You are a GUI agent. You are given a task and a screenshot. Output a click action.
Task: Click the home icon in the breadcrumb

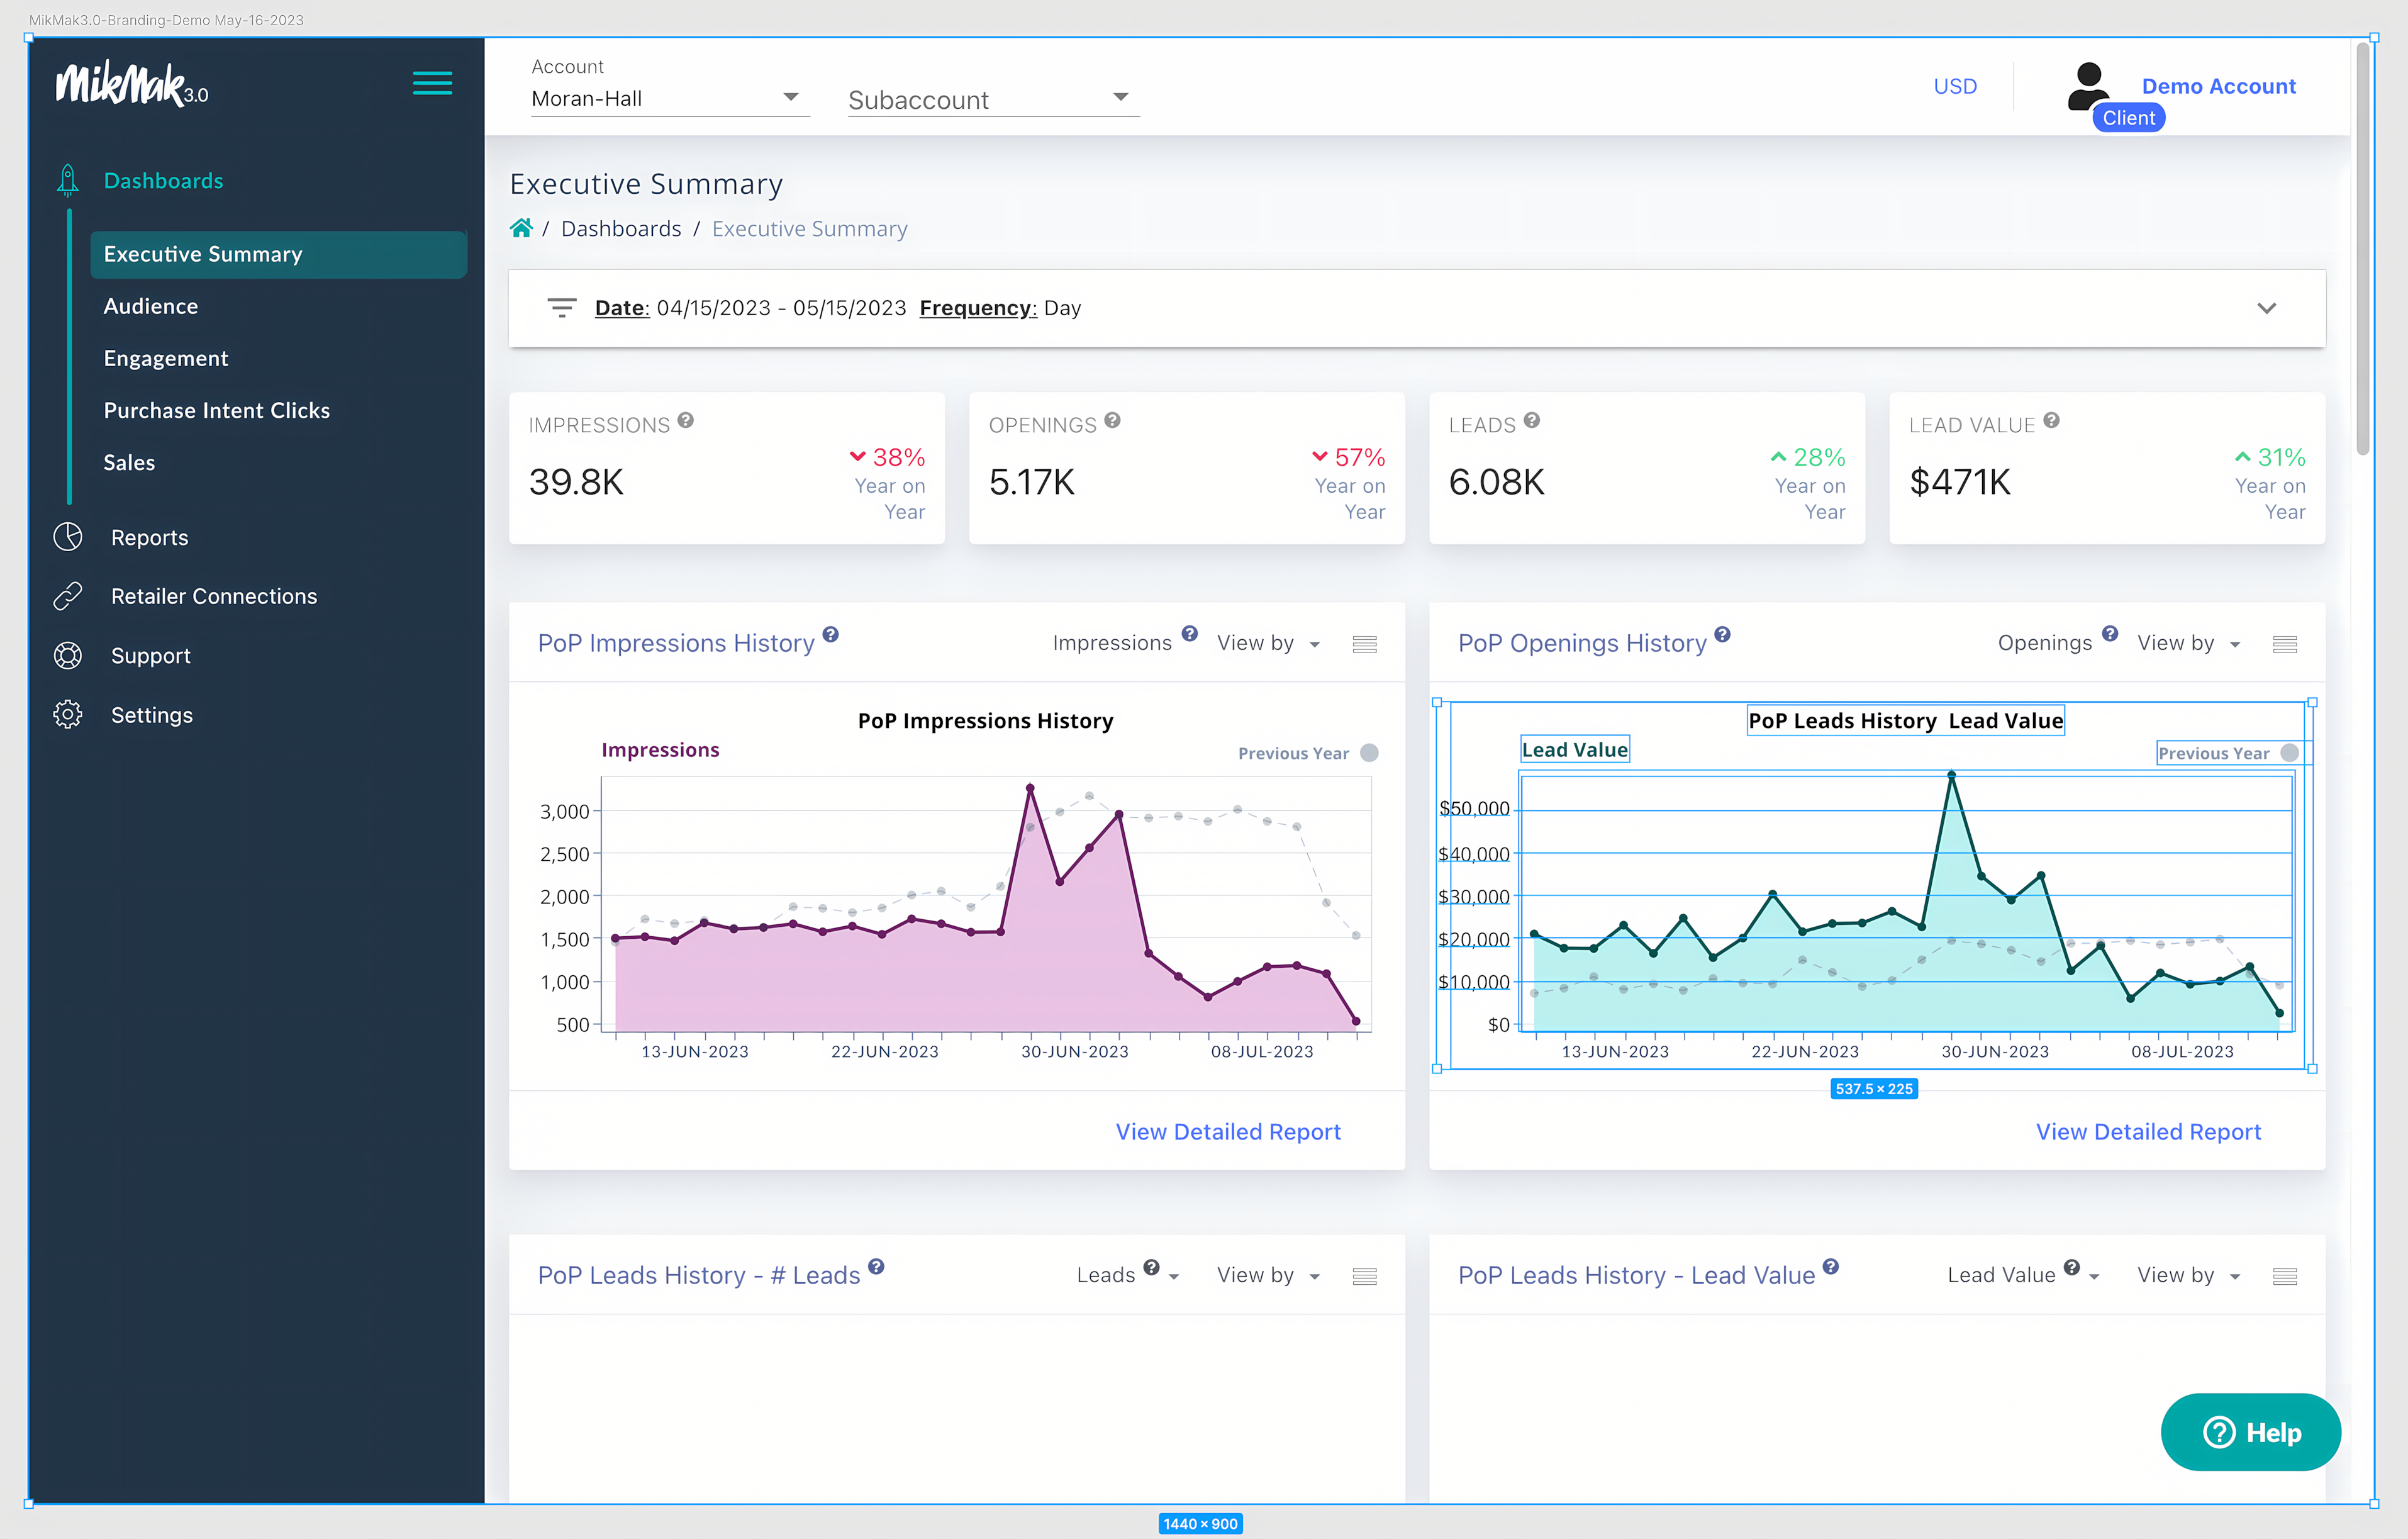point(521,228)
